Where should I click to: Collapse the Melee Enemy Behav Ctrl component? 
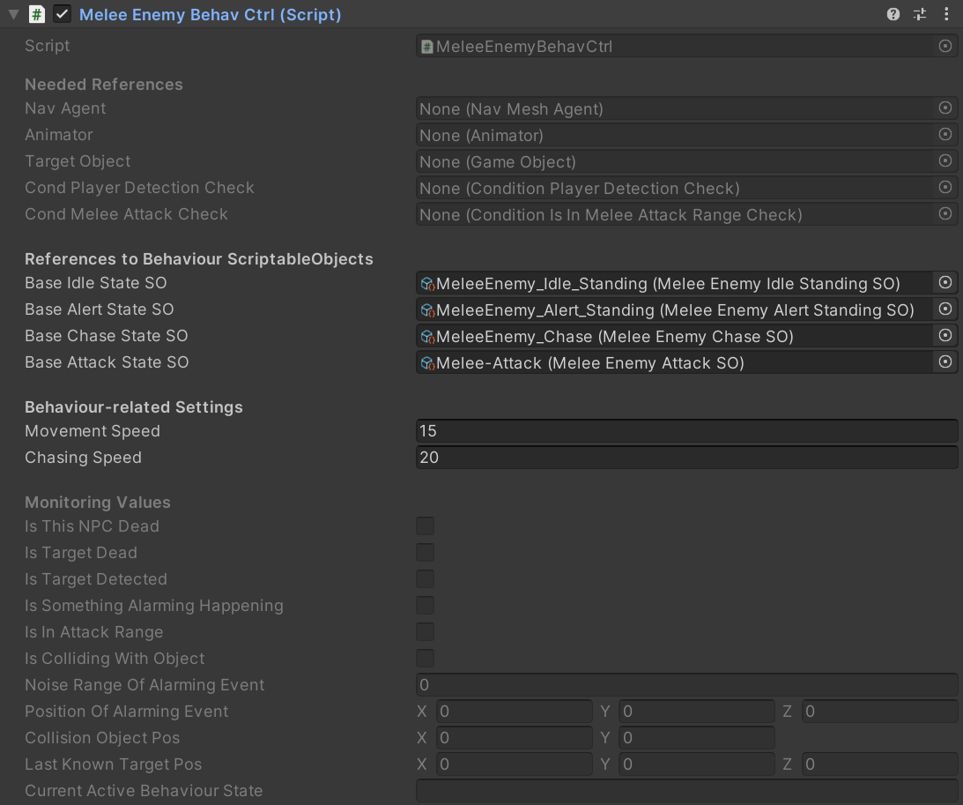click(13, 15)
